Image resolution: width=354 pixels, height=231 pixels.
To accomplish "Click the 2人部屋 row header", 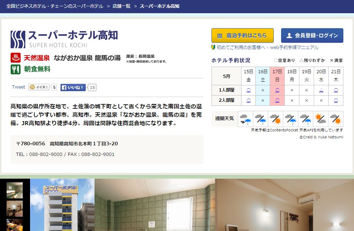I will [x=226, y=100].
